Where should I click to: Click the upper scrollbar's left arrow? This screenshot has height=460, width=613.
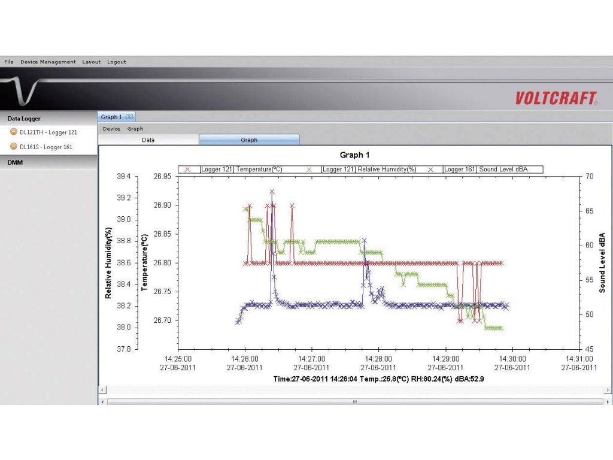pyautogui.click(x=102, y=390)
